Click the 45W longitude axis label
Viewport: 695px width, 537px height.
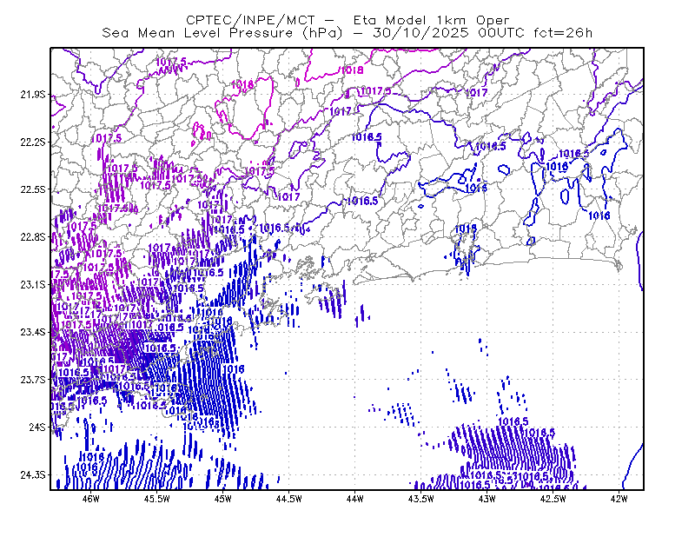pos(223,499)
